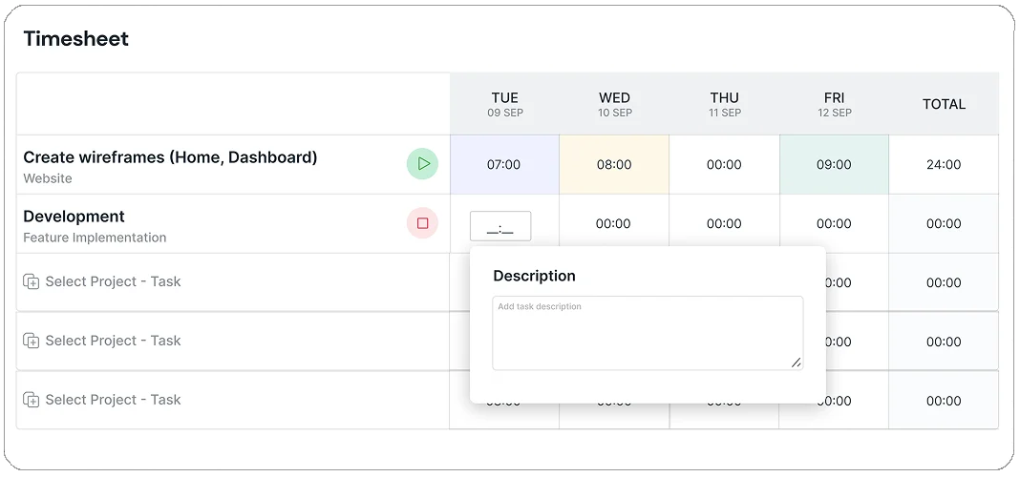Select the THU 11 SEP column header
This screenshot has height=477, width=1020.
(x=725, y=104)
